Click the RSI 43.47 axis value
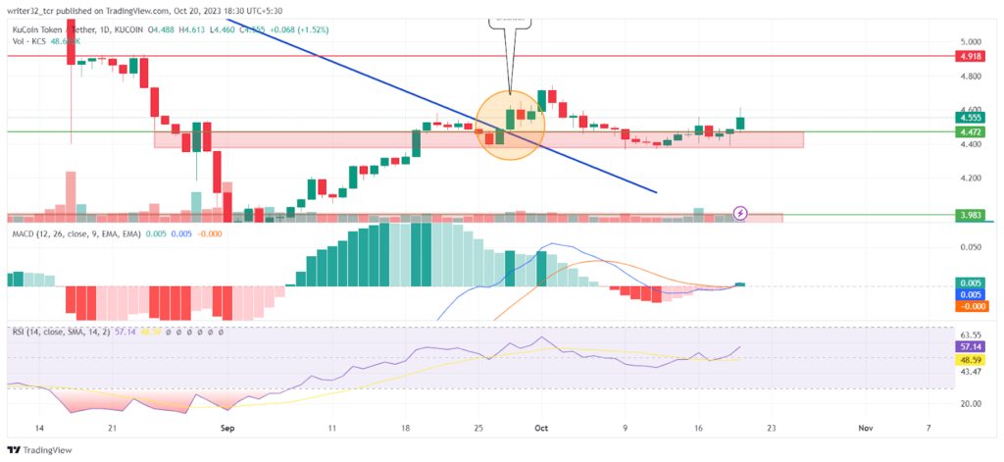The image size is (1004, 462). pos(970,372)
